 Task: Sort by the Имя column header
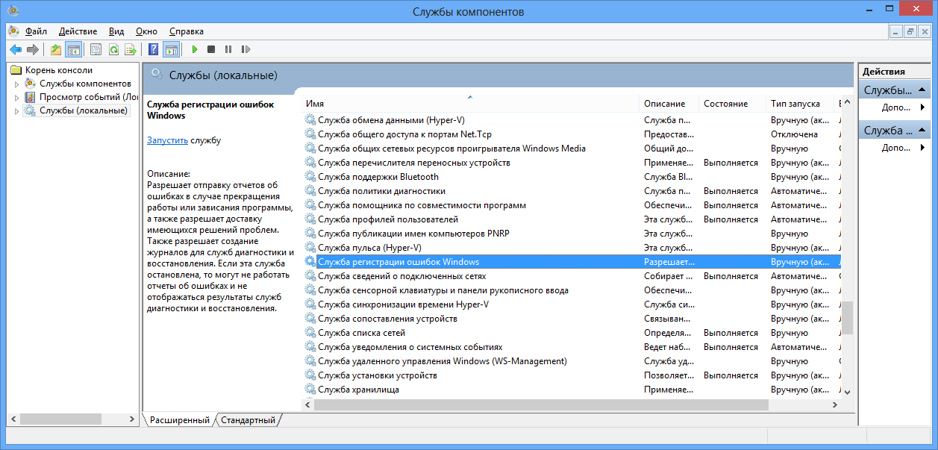pyautogui.click(x=471, y=104)
